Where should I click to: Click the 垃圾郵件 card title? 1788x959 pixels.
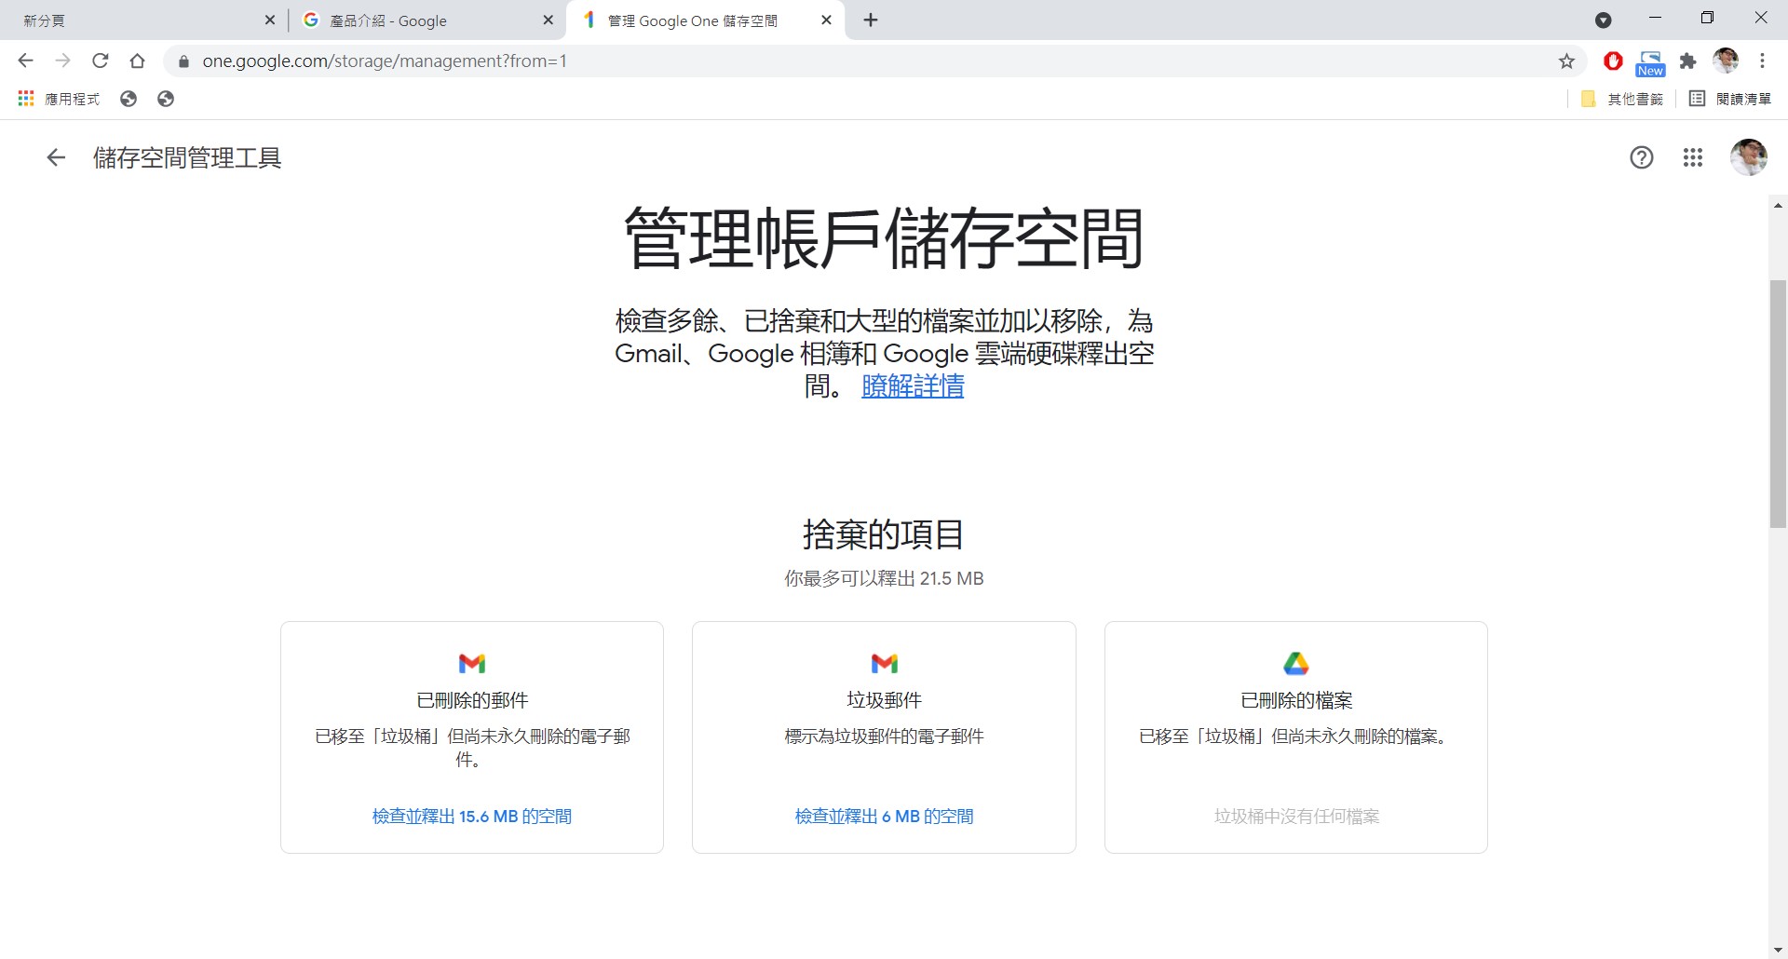pos(884,700)
